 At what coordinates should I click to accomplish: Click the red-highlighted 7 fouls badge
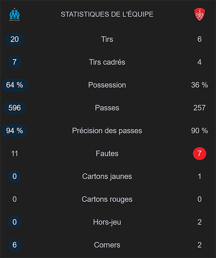(199, 154)
